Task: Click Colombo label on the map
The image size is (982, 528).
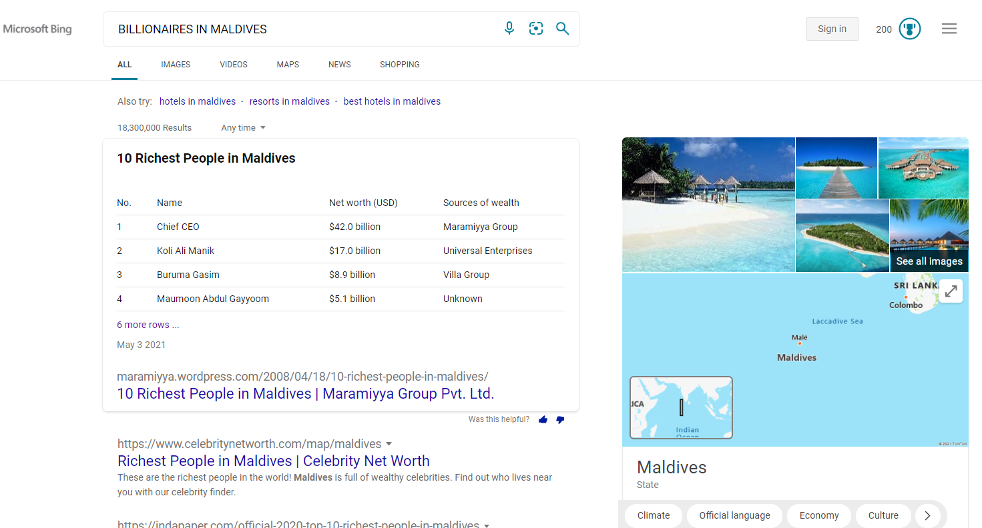Action: pos(906,305)
